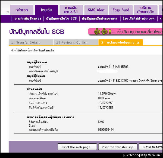This screenshot has width=163, height=158.
Task: Click notification method value SMS
Action: 101,122
